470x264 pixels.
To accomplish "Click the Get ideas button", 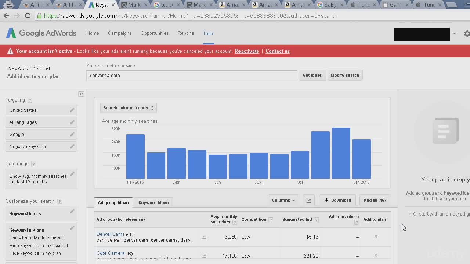I will tap(312, 75).
